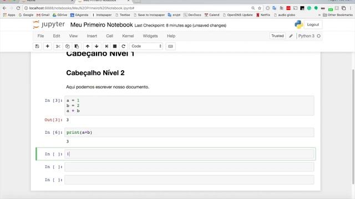Screen dimensions: 355x199
Task: Open the GAgenda bookmark
Action: click(x=79, y=15)
